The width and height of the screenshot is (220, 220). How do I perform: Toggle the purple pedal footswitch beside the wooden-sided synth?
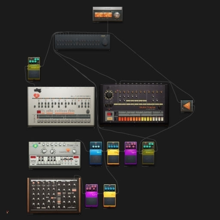tap(91, 201)
